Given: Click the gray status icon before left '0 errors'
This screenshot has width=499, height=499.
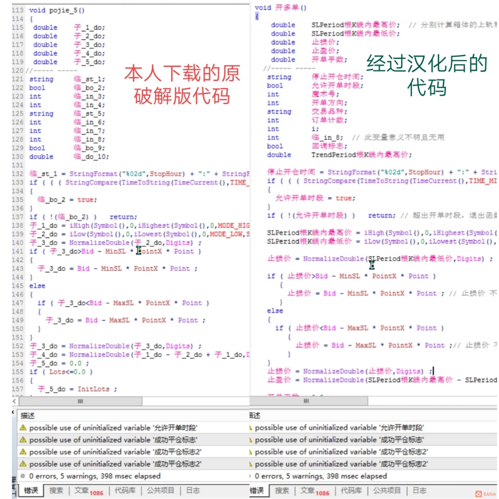Looking at the screenshot, I should coord(23,476).
